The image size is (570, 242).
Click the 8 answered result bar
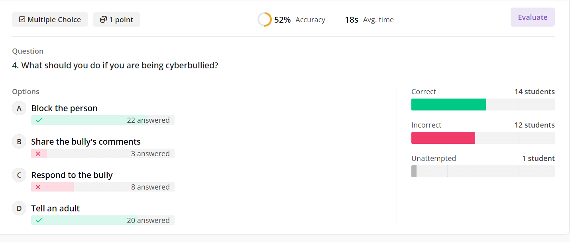point(103,187)
